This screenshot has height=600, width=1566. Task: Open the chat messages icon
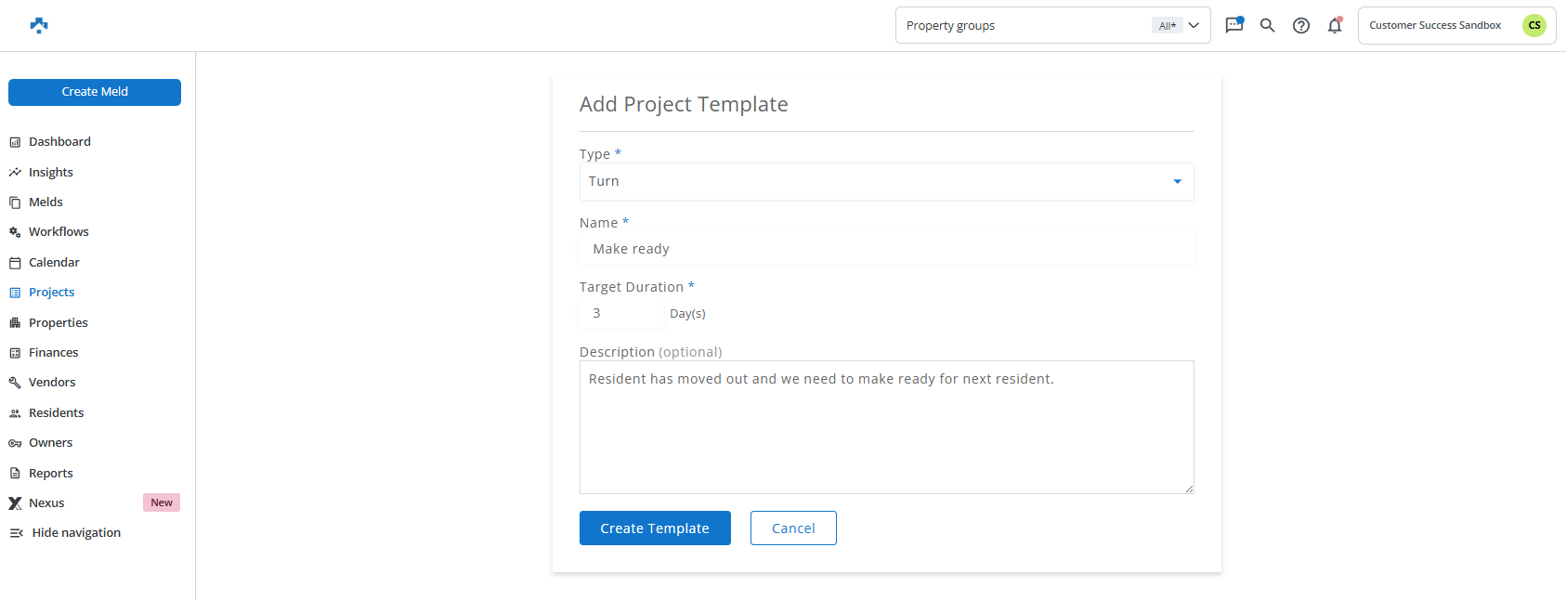coord(1233,25)
